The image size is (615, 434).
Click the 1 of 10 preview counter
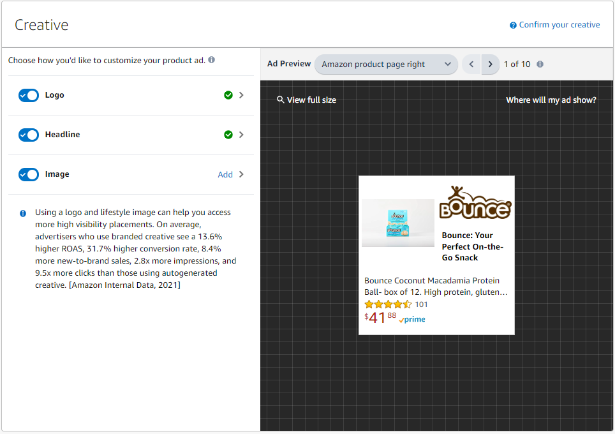(517, 64)
